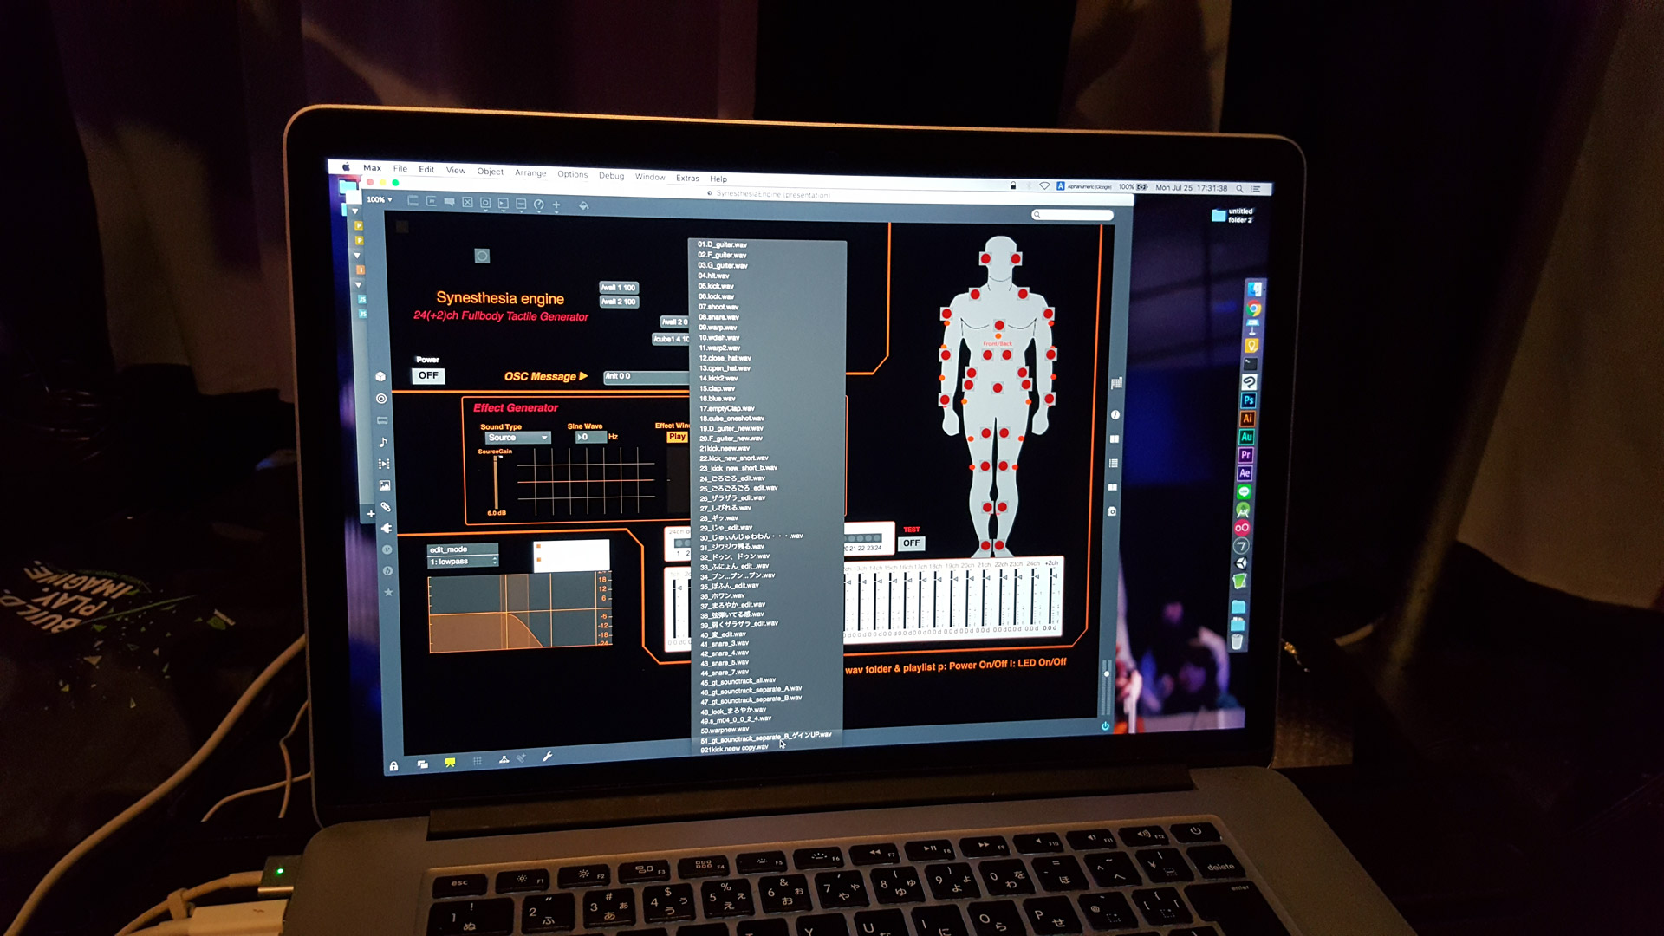
Task: Click the toggle object above the title
Action: (x=482, y=256)
